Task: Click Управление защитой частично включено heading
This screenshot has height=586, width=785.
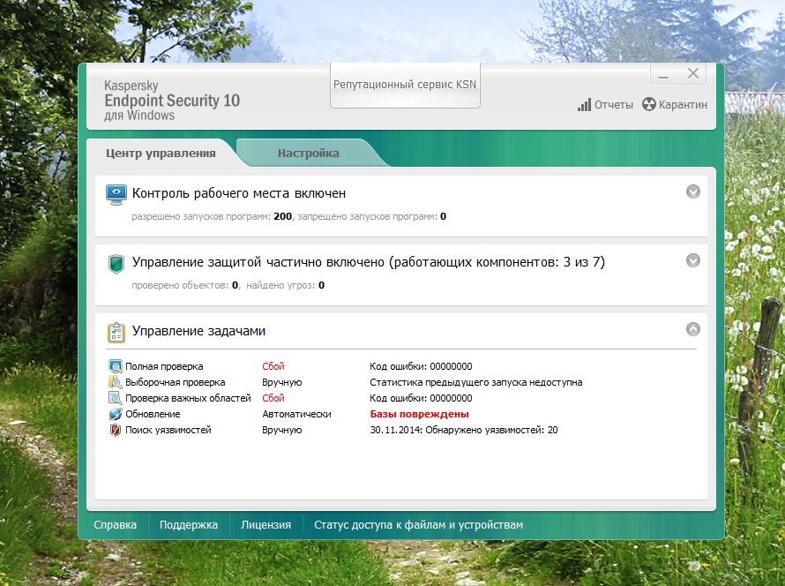Action: coord(369,262)
